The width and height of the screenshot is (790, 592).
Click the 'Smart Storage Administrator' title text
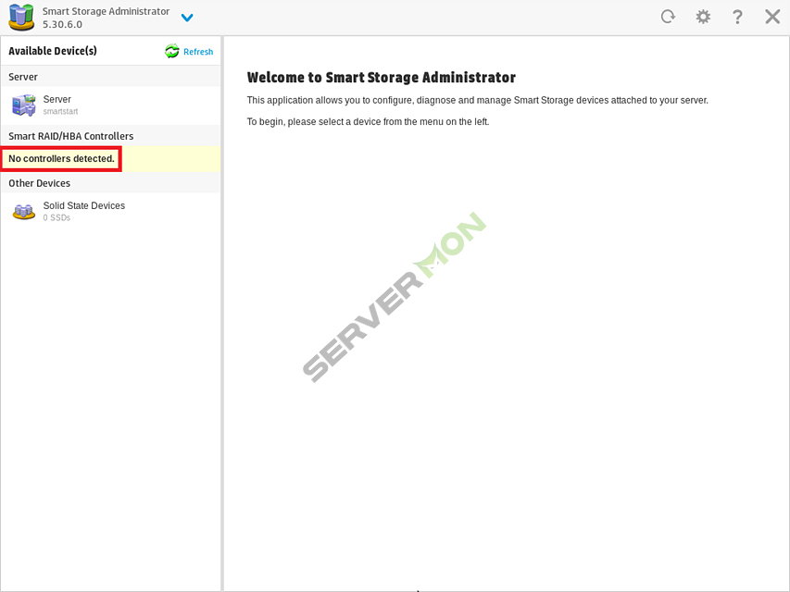(106, 11)
